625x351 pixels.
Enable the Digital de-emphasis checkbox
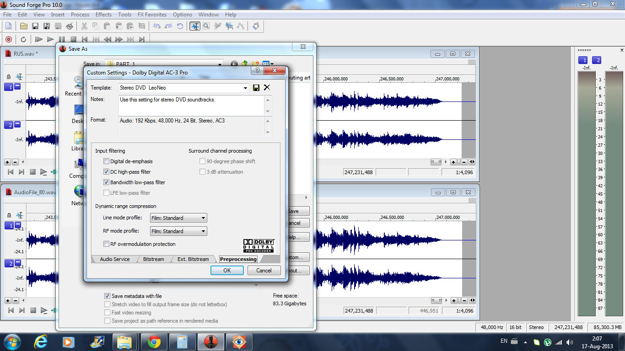[107, 161]
